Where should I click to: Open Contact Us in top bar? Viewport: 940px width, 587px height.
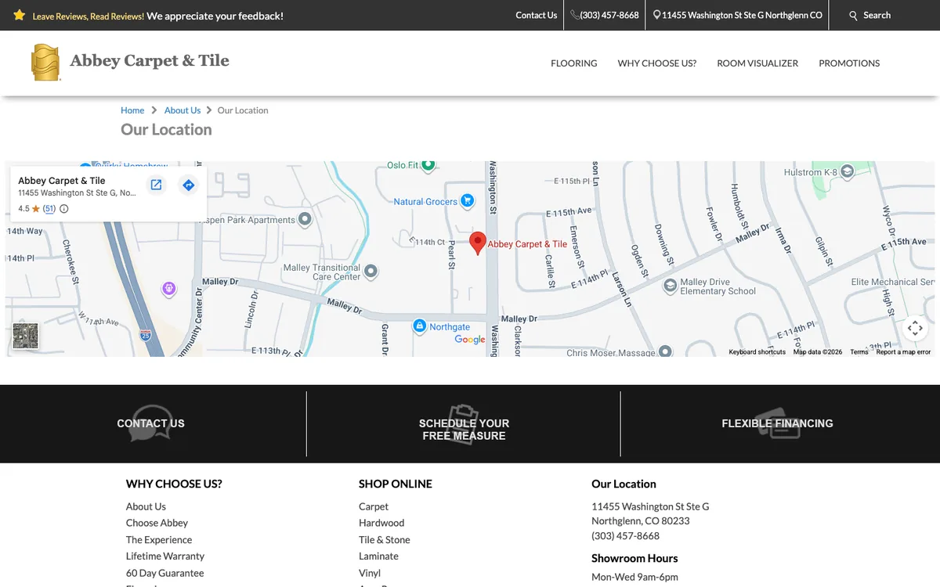coord(536,15)
